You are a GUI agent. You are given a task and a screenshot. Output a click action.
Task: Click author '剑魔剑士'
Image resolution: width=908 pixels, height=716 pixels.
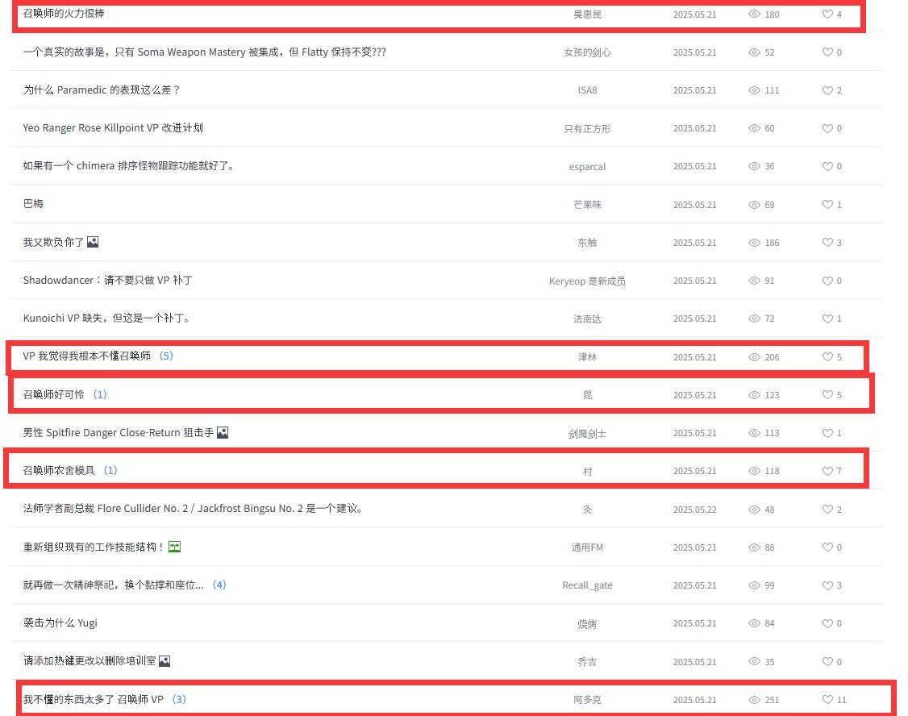click(x=587, y=434)
